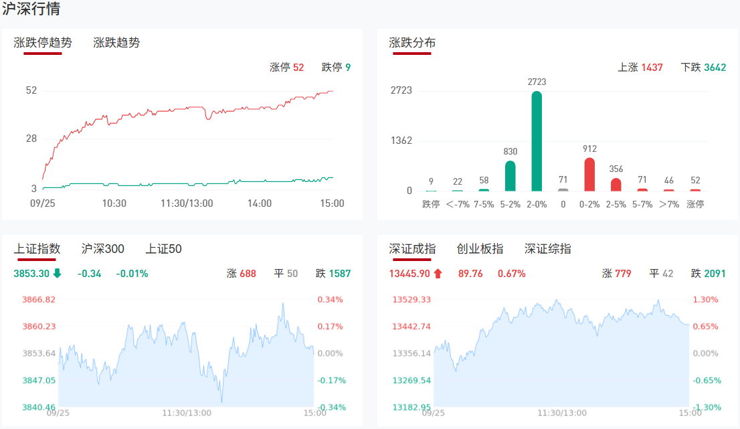Click the green down arrow beside 3853.30
740x429 pixels.
point(58,273)
